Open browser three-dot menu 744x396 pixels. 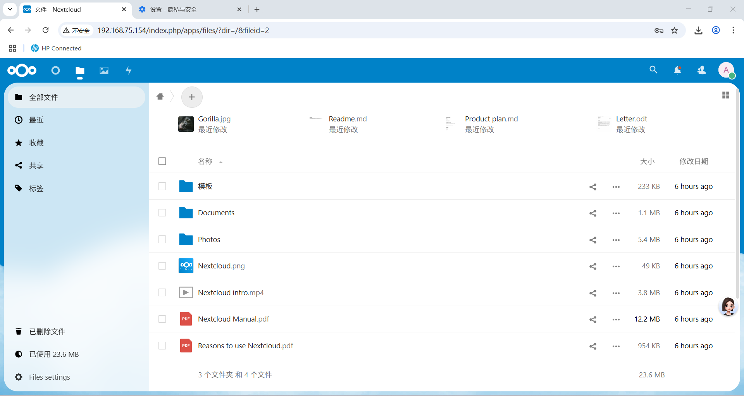click(733, 30)
